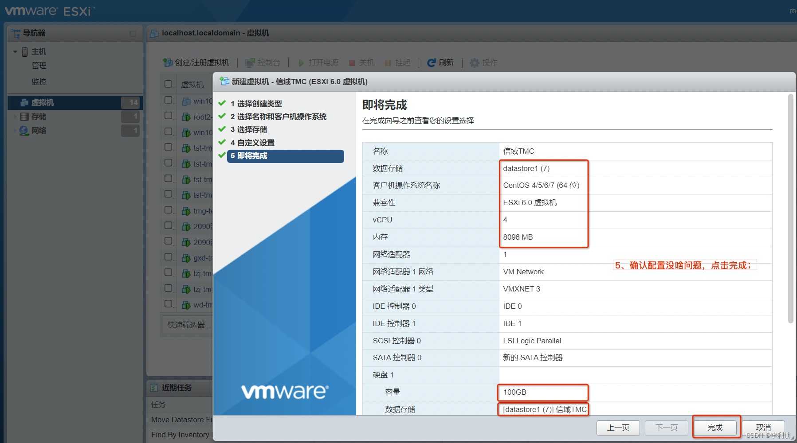Check the box for root2 VM row
Viewport: 797px width, 443px height.
click(x=169, y=116)
